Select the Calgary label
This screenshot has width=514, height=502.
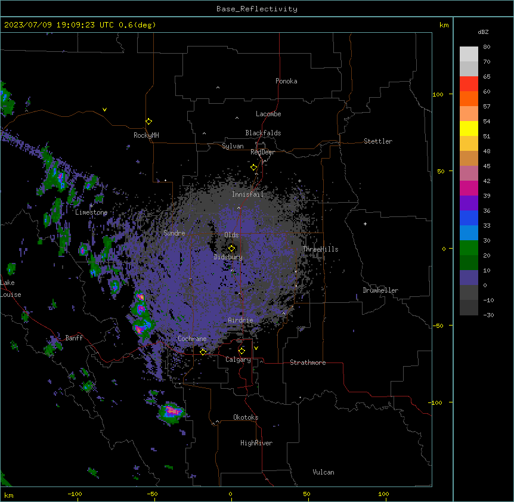[239, 360]
